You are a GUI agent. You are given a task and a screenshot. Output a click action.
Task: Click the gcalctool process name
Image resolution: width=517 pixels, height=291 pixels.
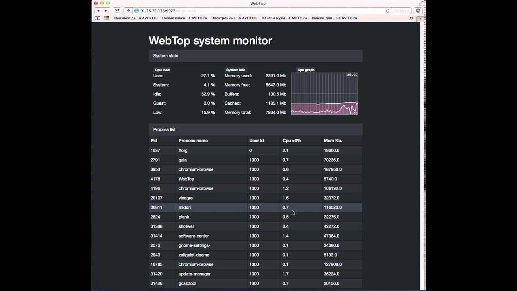187,283
